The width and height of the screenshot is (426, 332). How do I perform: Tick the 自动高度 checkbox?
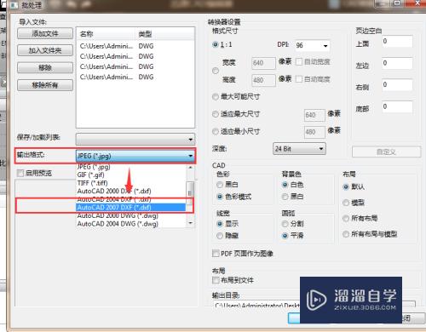tap(299, 79)
